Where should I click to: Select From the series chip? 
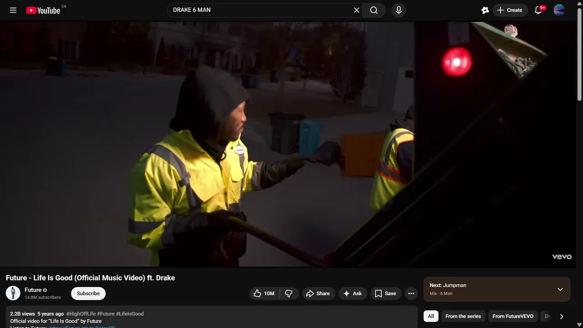(463, 316)
